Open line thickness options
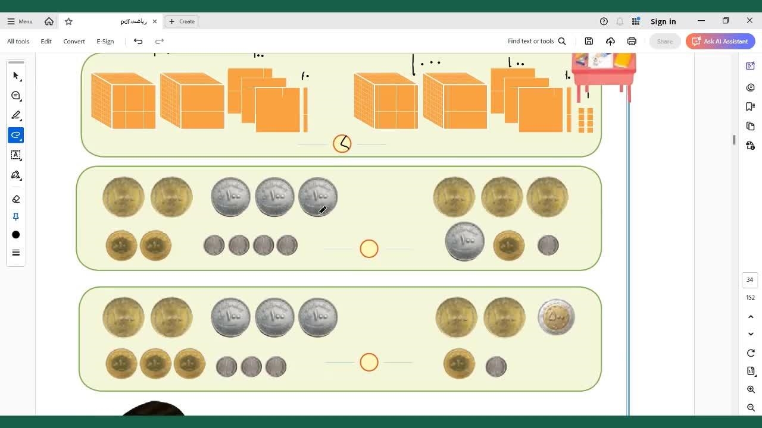Screen dimensions: 762x428 (x=16, y=253)
